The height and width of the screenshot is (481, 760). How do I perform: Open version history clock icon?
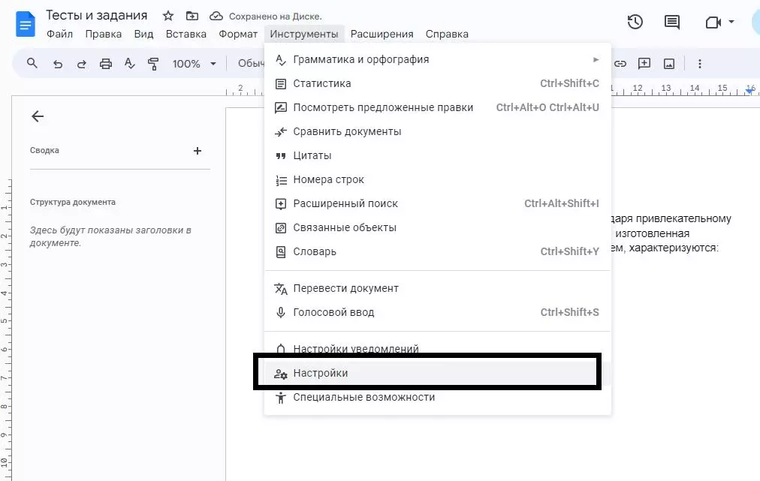635,22
